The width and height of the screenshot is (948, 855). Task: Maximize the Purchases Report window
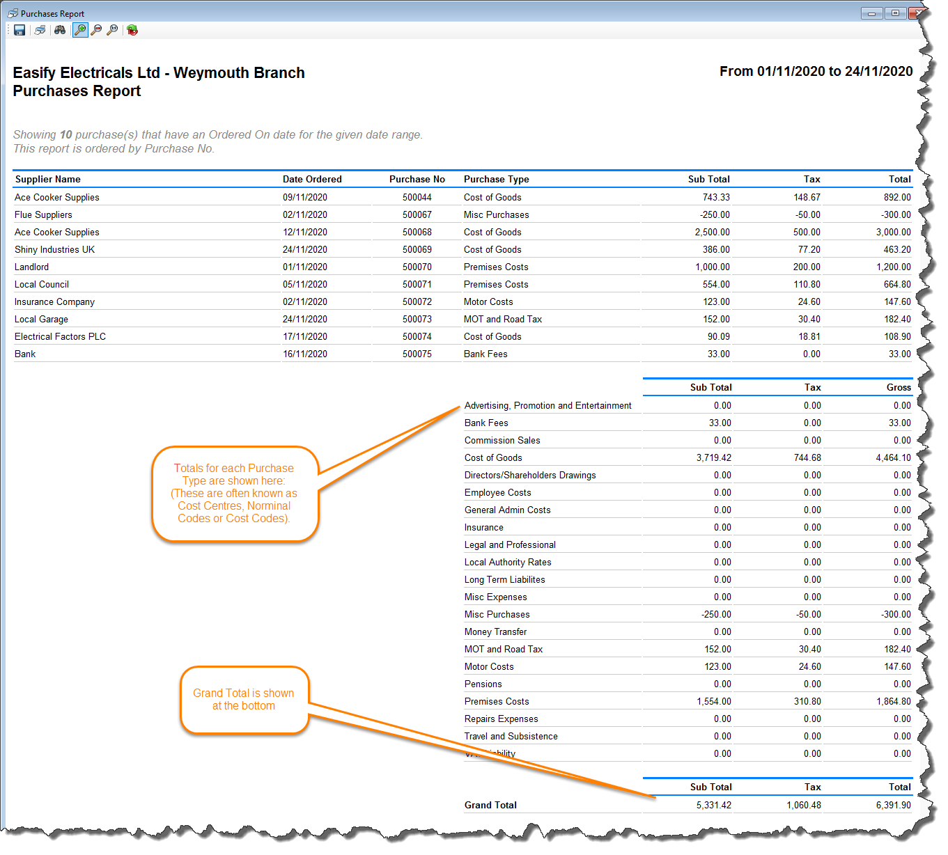(x=895, y=13)
